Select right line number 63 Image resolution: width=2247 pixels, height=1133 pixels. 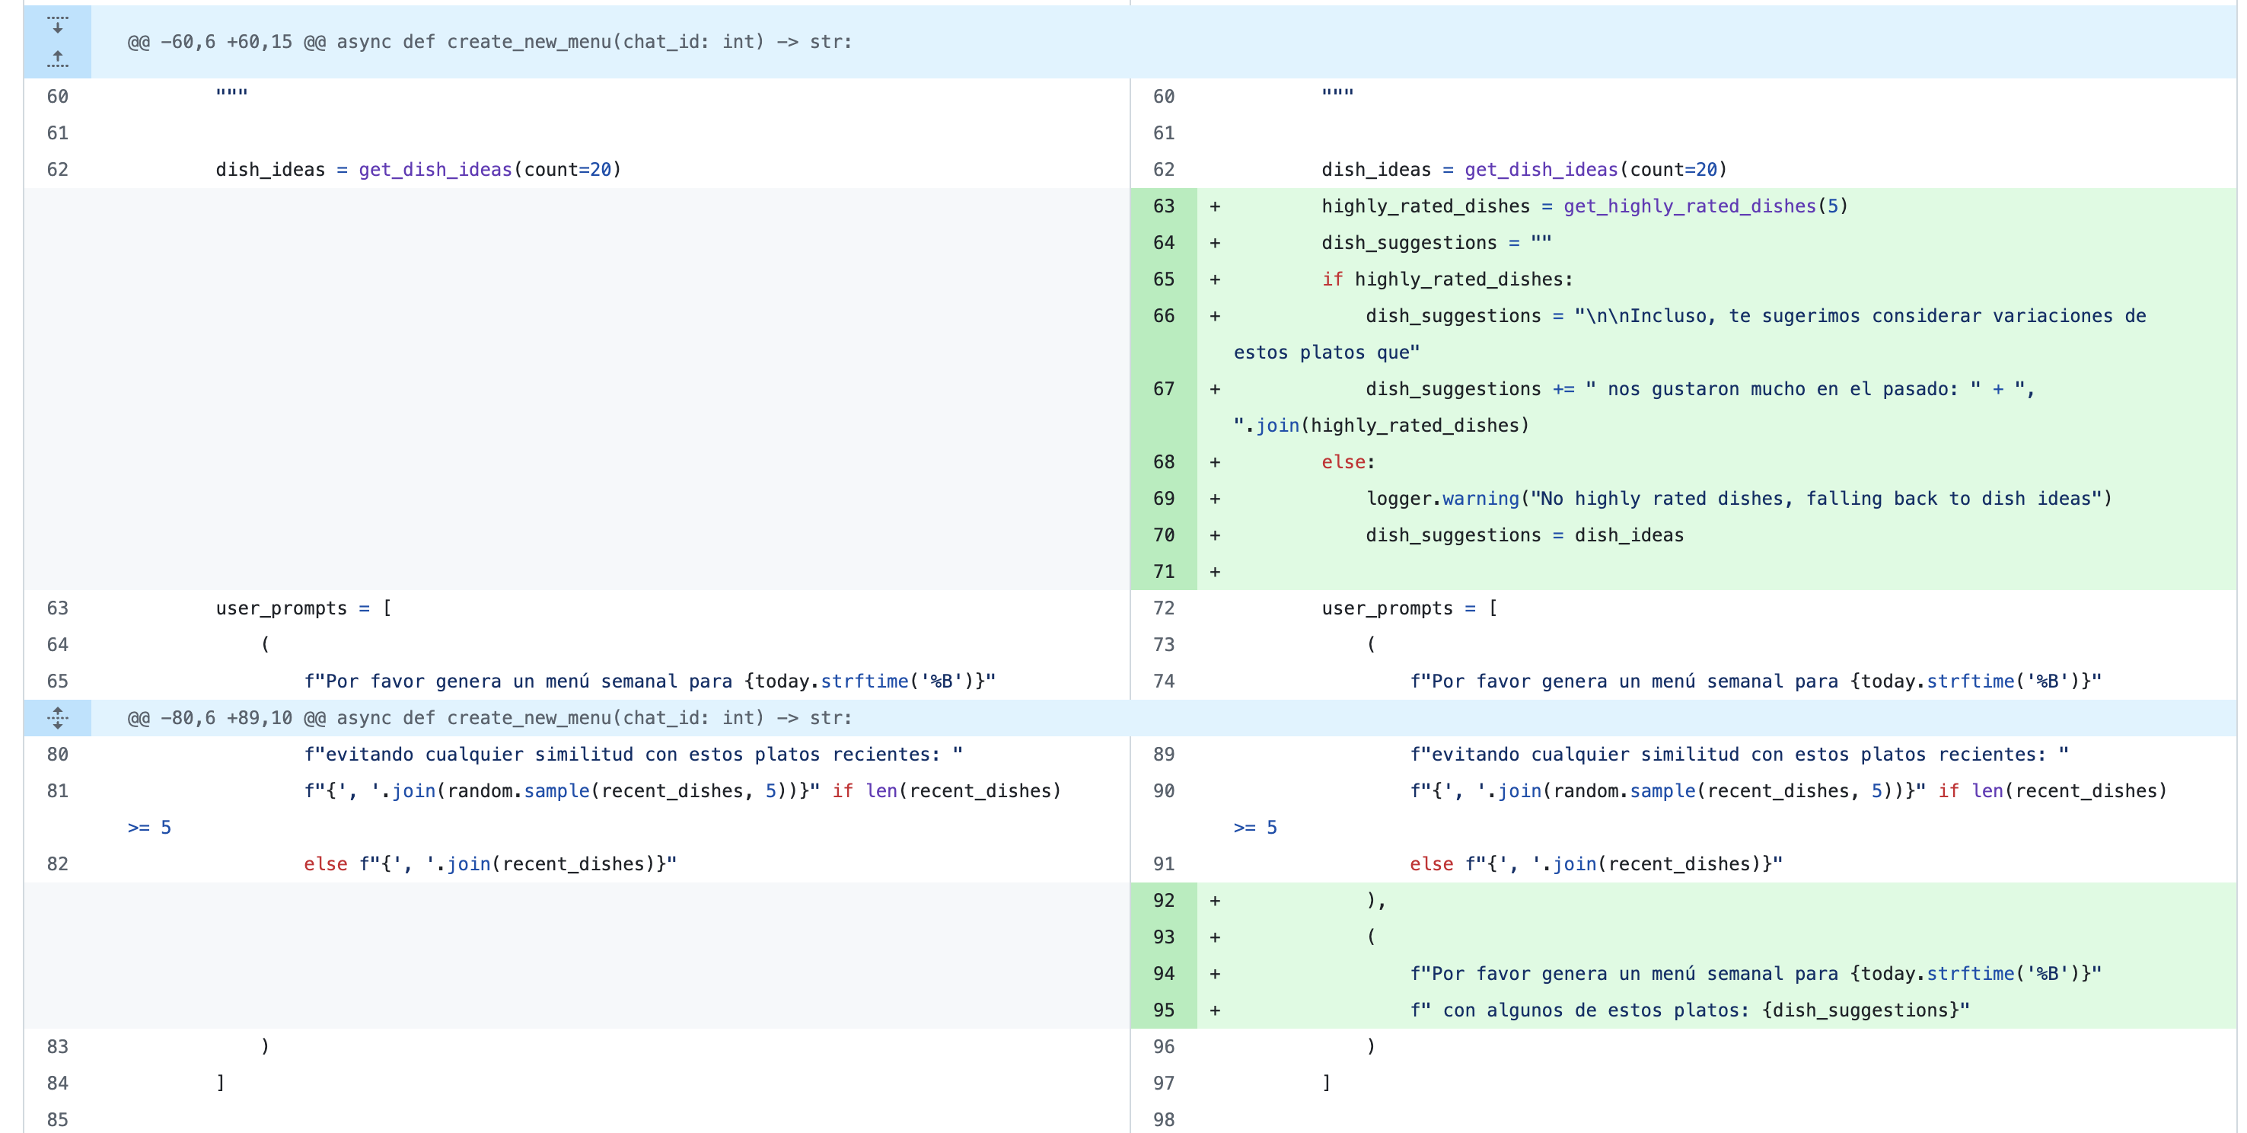click(x=1164, y=206)
